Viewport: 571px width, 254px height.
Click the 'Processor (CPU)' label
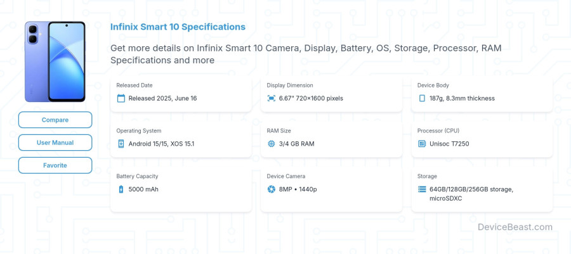point(438,131)
